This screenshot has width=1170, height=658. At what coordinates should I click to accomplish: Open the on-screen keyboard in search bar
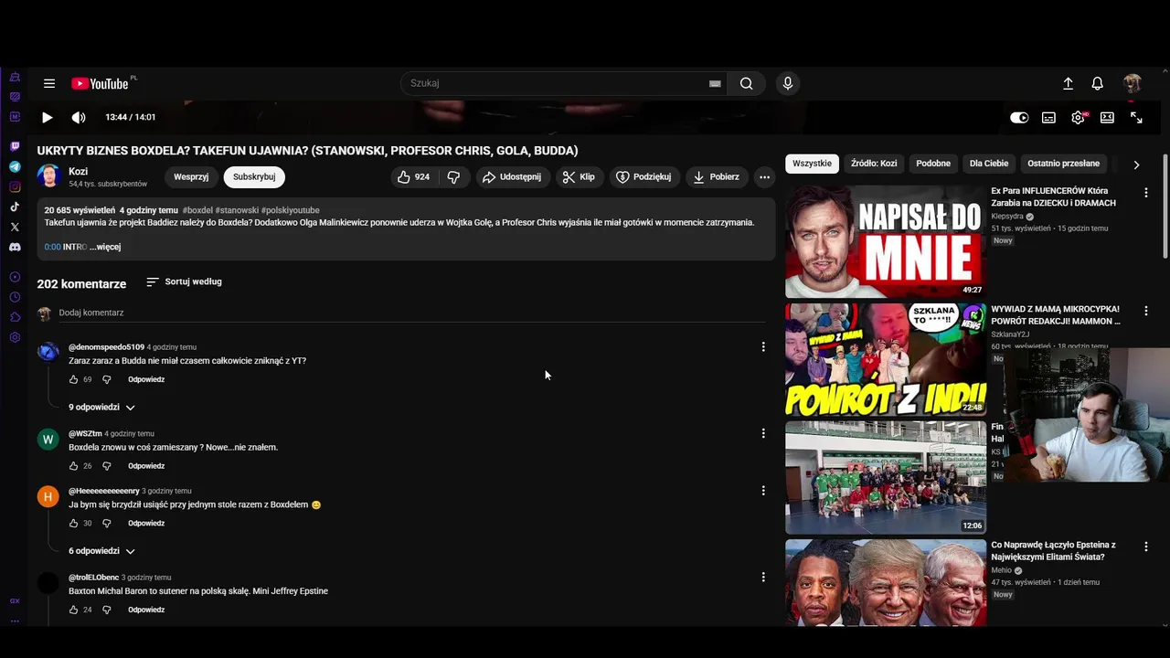click(x=715, y=83)
